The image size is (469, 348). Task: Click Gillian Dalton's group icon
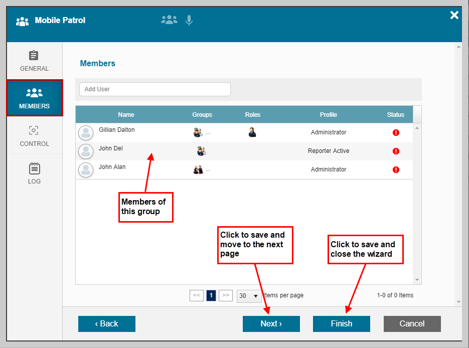(x=198, y=132)
